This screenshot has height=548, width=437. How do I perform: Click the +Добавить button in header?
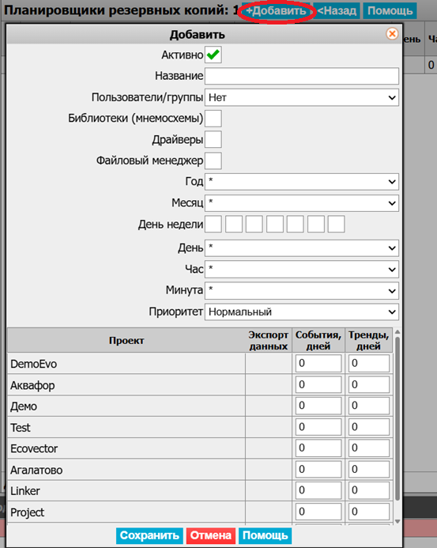coord(276,11)
